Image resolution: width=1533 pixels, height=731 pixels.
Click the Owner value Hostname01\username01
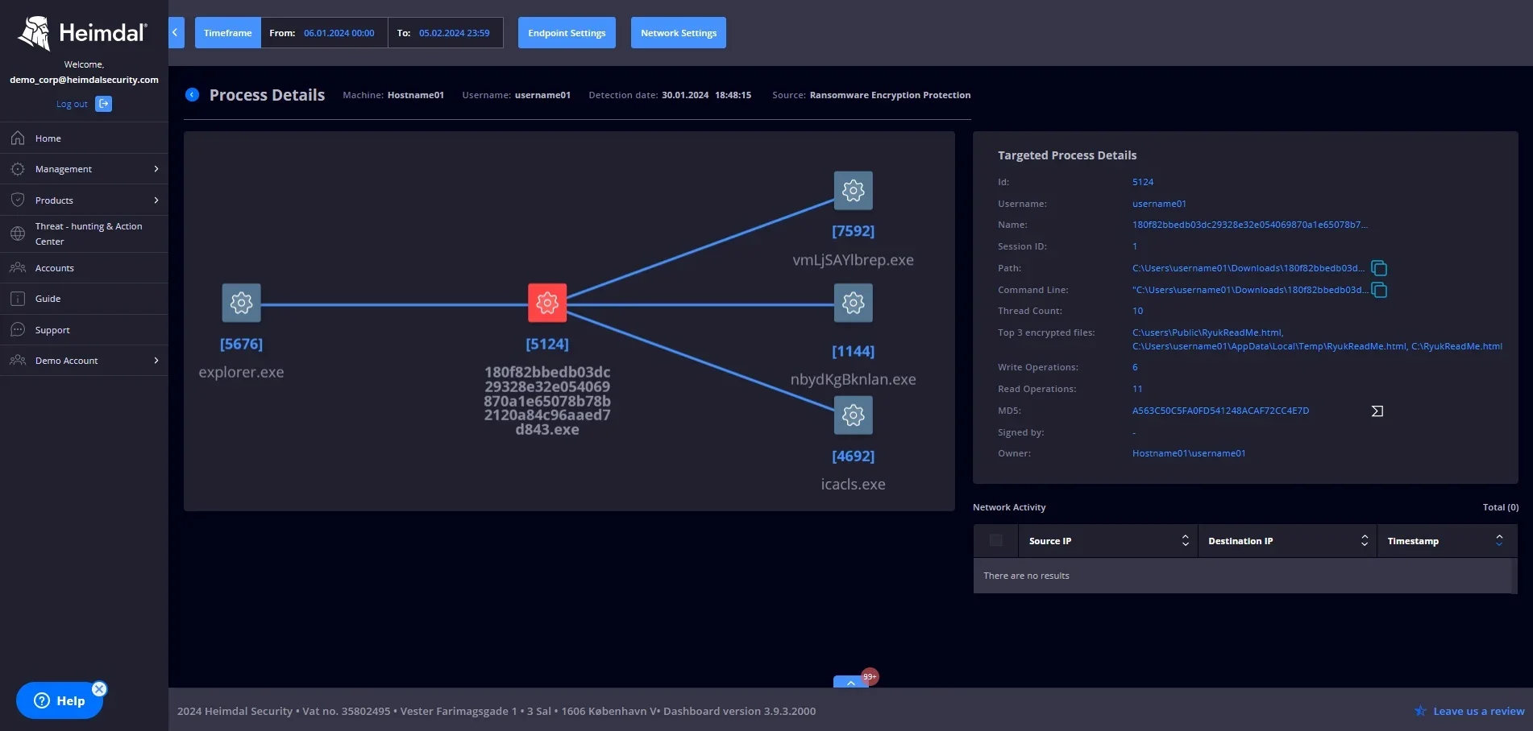[x=1189, y=453]
